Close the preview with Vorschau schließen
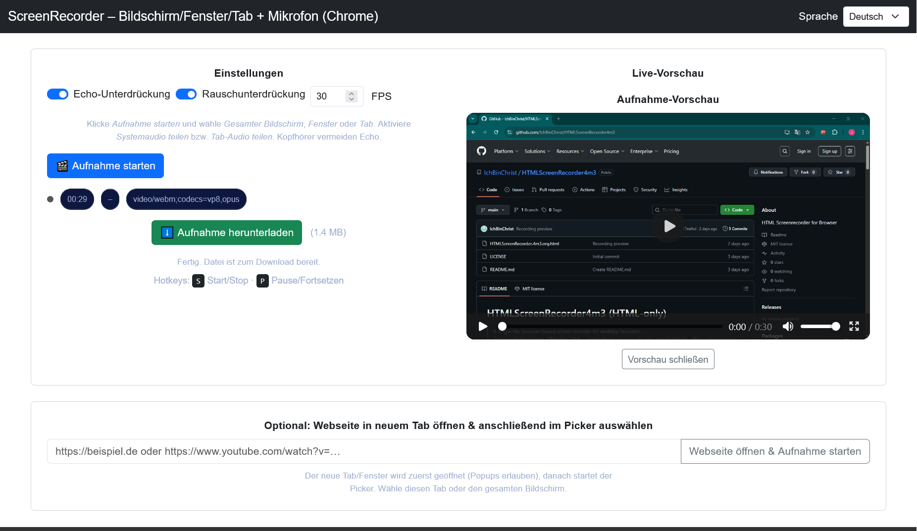Screen dimensions: 917x531 (x=667, y=359)
